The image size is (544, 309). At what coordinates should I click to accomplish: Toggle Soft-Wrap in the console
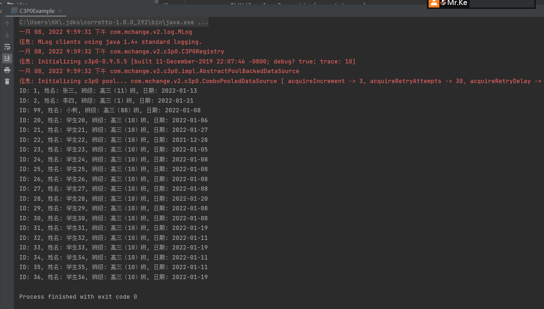[x=7, y=47]
